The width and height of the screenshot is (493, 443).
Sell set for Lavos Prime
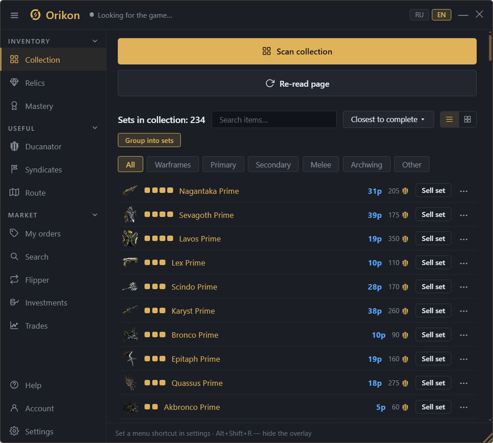433,238
